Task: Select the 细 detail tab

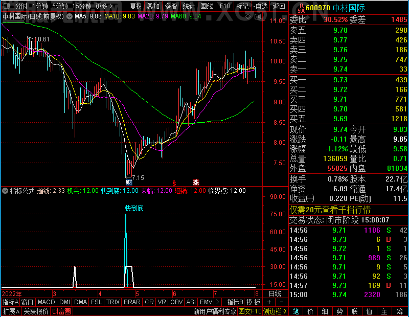Action: point(325,311)
